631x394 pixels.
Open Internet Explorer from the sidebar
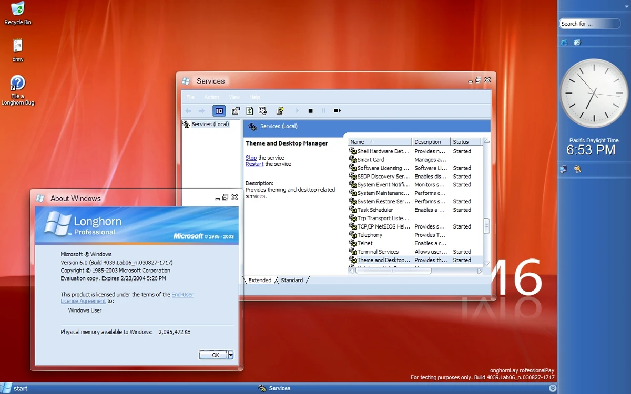click(x=564, y=42)
